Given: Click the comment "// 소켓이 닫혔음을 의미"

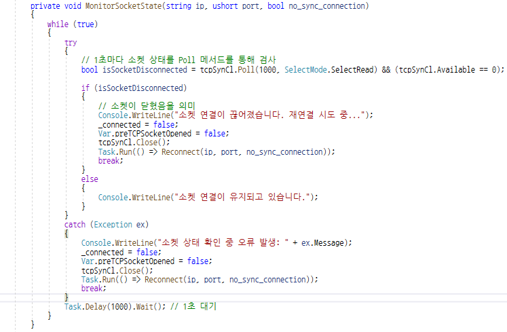Looking at the screenshot, I should click(x=147, y=106).
